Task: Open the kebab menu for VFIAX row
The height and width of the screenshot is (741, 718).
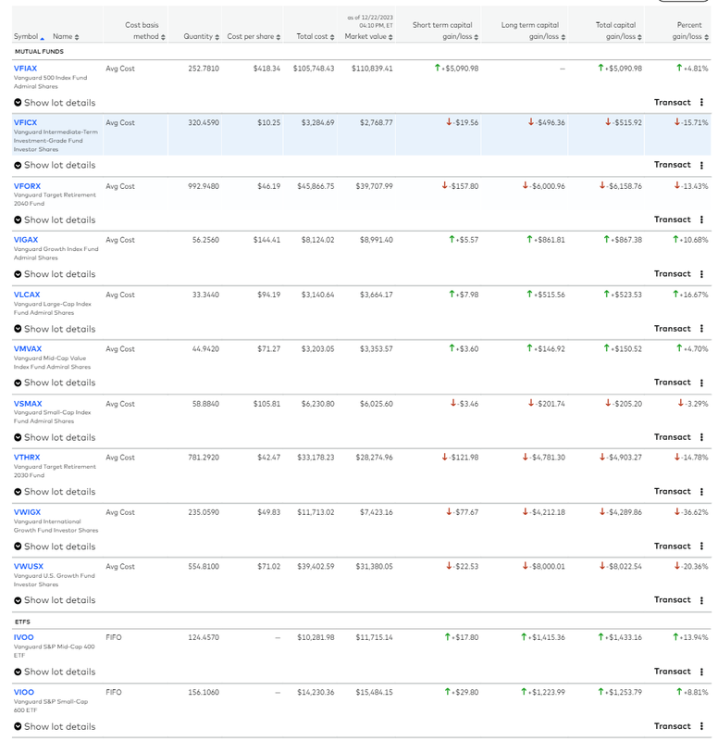Action: pyautogui.click(x=701, y=103)
